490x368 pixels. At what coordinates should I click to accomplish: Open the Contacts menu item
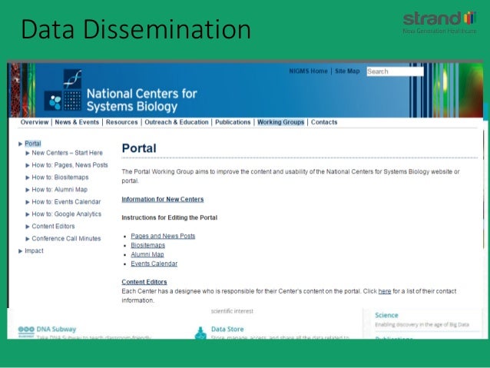(x=324, y=122)
